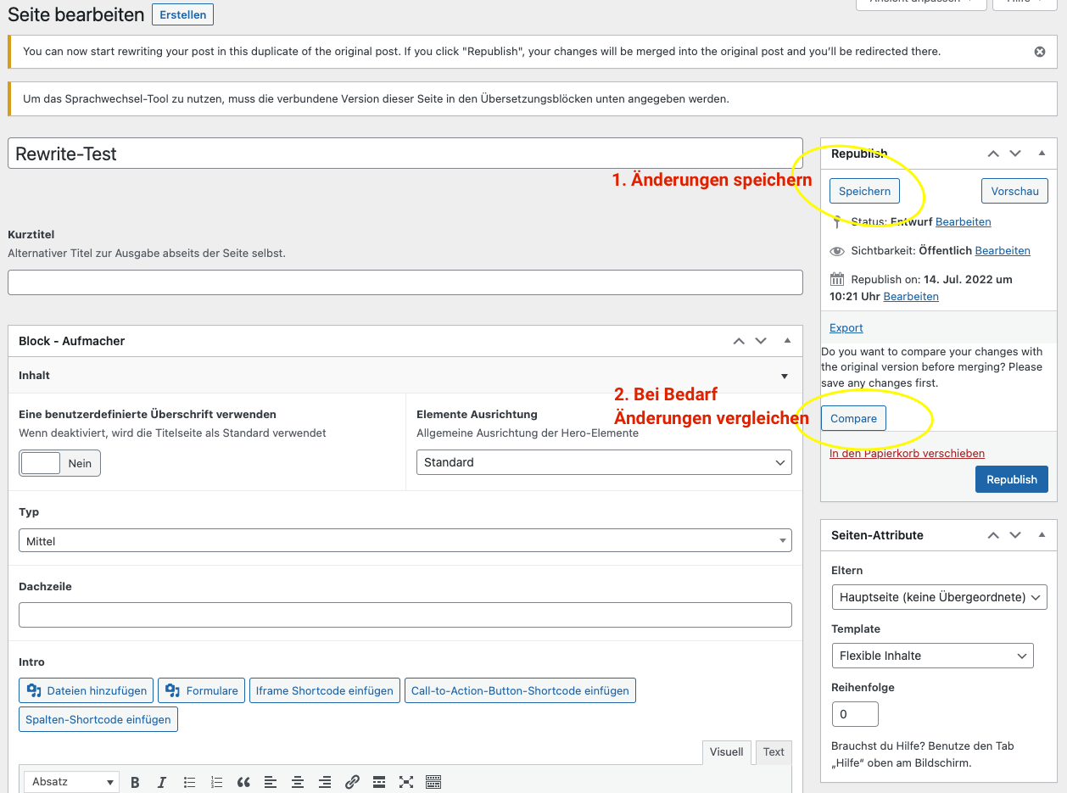The height and width of the screenshot is (793, 1067).
Task: Click the In den Papierkorb verschieben link
Action: pyautogui.click(x=907, y=454)
